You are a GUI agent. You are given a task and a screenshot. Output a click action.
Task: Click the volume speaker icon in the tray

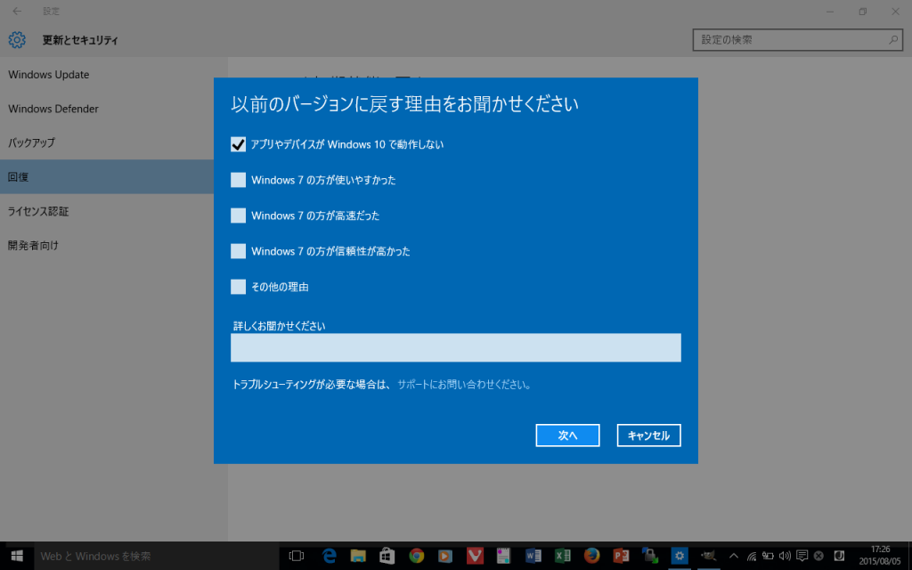tap(786, 556)
